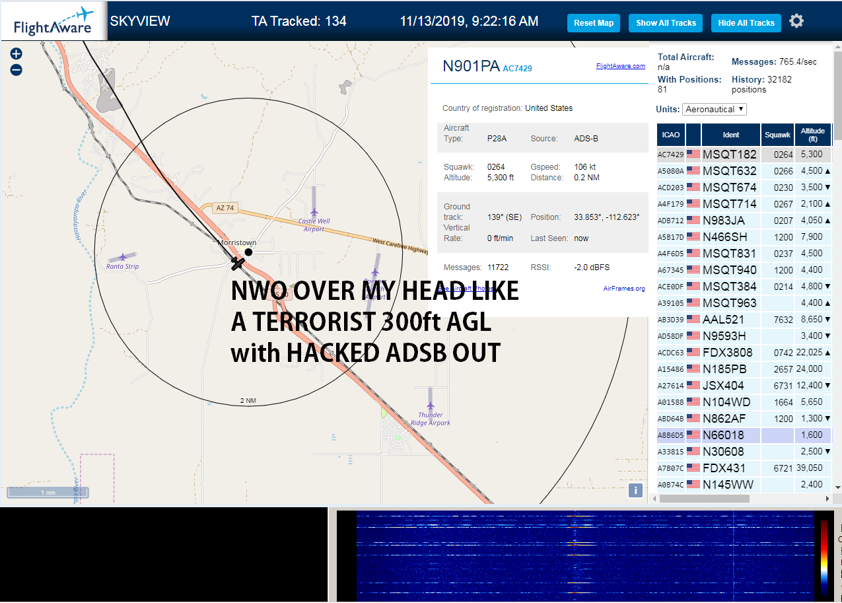This screenshot has width=842, height=603.
Task: Select aircraft row MSQT963
Action: tap(744, 303)
